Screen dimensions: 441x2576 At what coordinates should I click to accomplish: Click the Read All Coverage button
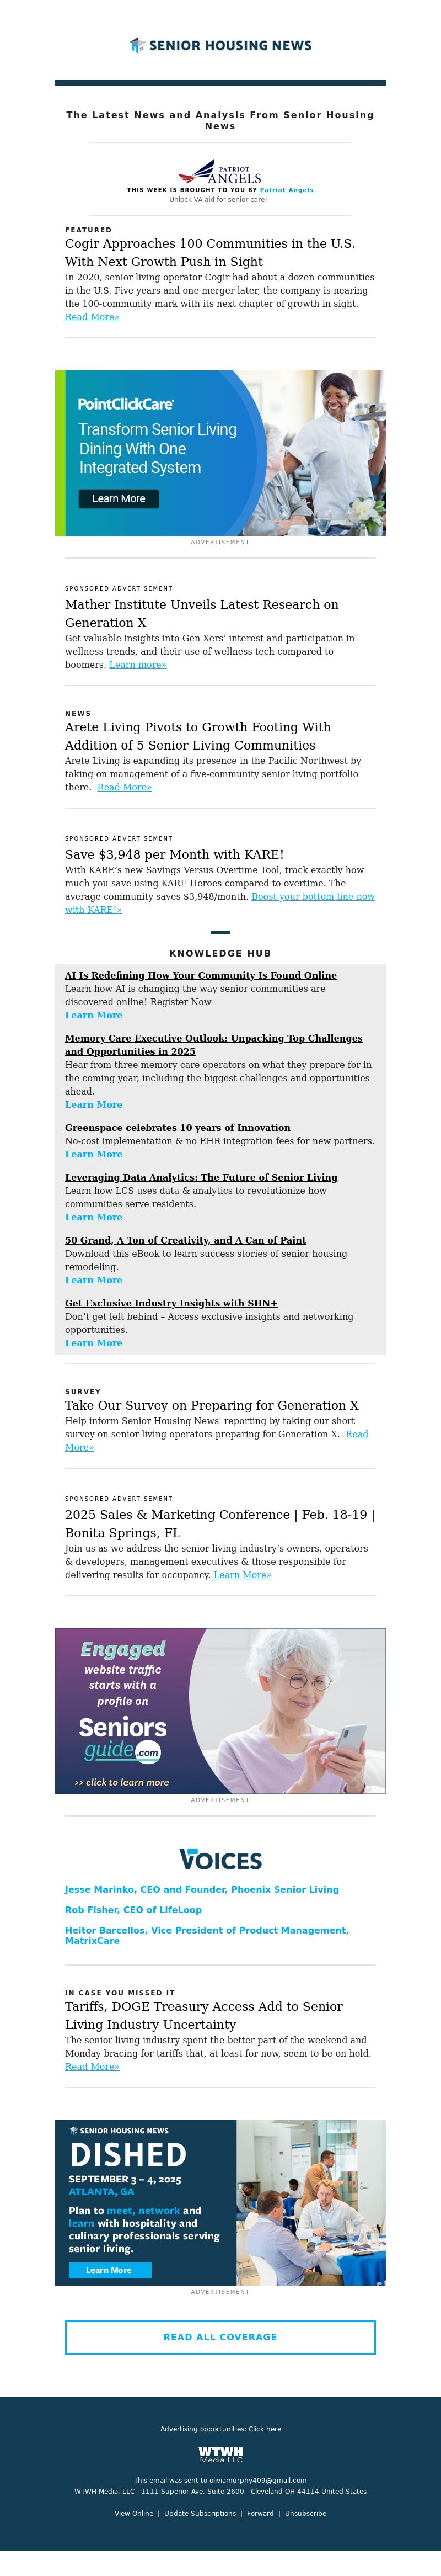220,2337
